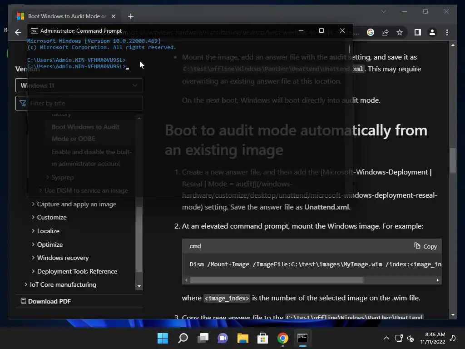The image size is (465, 349).
Task: Copy the Dism command with Copy button
Action: (x=425, y=246)
